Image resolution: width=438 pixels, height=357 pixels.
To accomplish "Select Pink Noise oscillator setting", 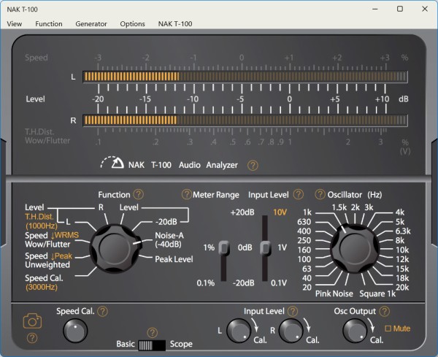I will click(x=334, y=293).
